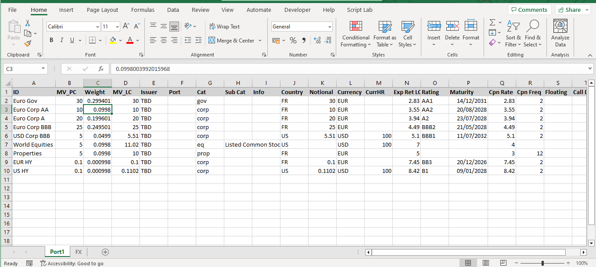Open the Font name dropdown

point(97,26)
